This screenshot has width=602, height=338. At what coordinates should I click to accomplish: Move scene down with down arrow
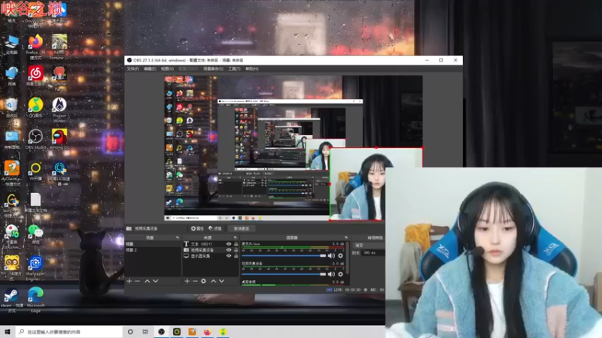[156, 281]
